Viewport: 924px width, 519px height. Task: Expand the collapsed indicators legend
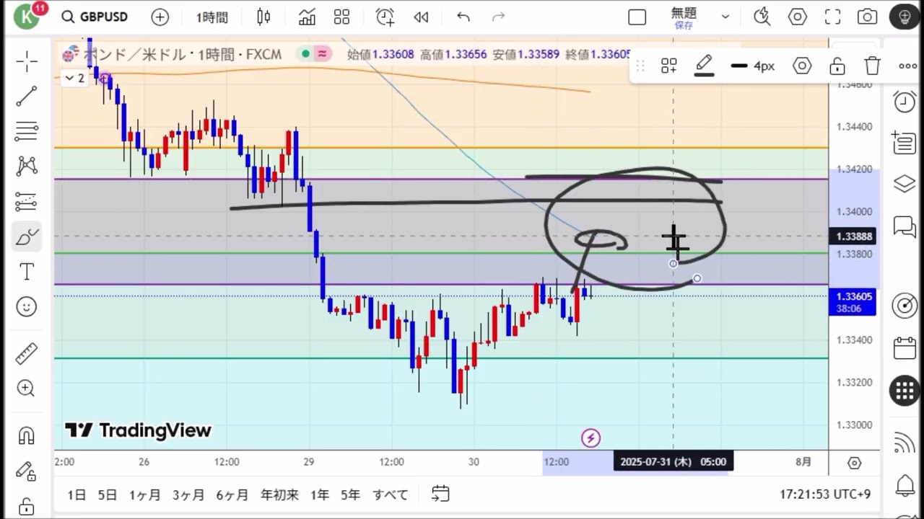[76, 78]
